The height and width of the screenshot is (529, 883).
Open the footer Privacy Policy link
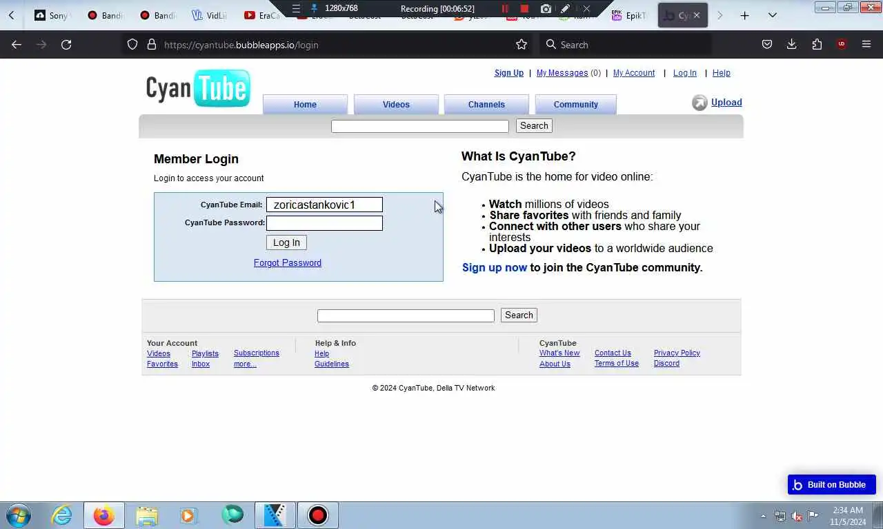[x=677, y=353]
